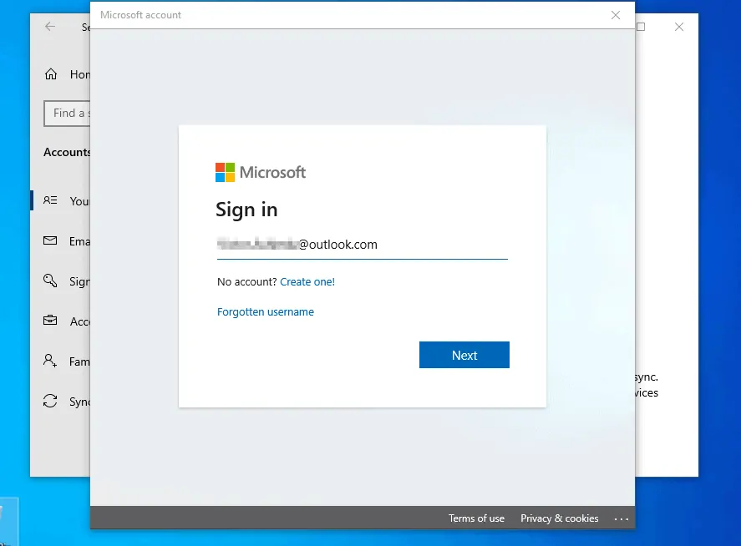Viewport: 741px width, 546px height.
Task: Click the Accounts heading in Settings
Action: (x=67, y=152)
